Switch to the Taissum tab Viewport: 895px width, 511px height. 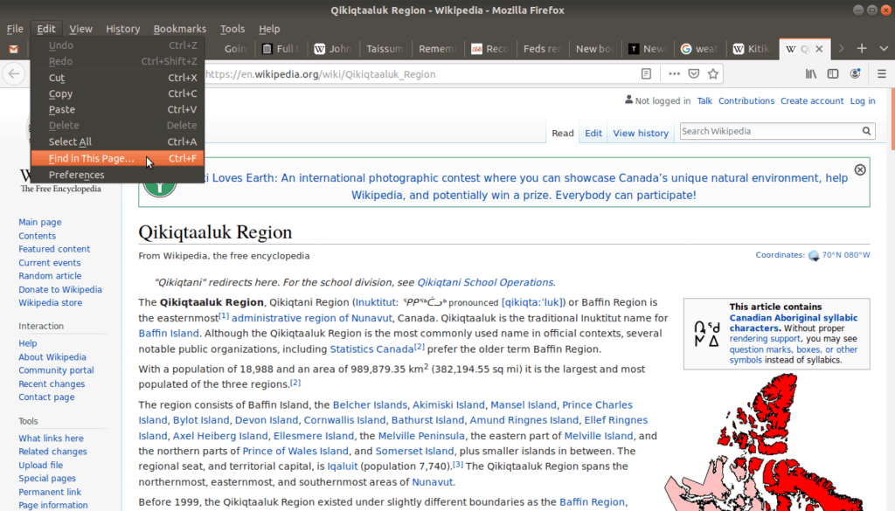pyautogui.click(x=385, y=49)
